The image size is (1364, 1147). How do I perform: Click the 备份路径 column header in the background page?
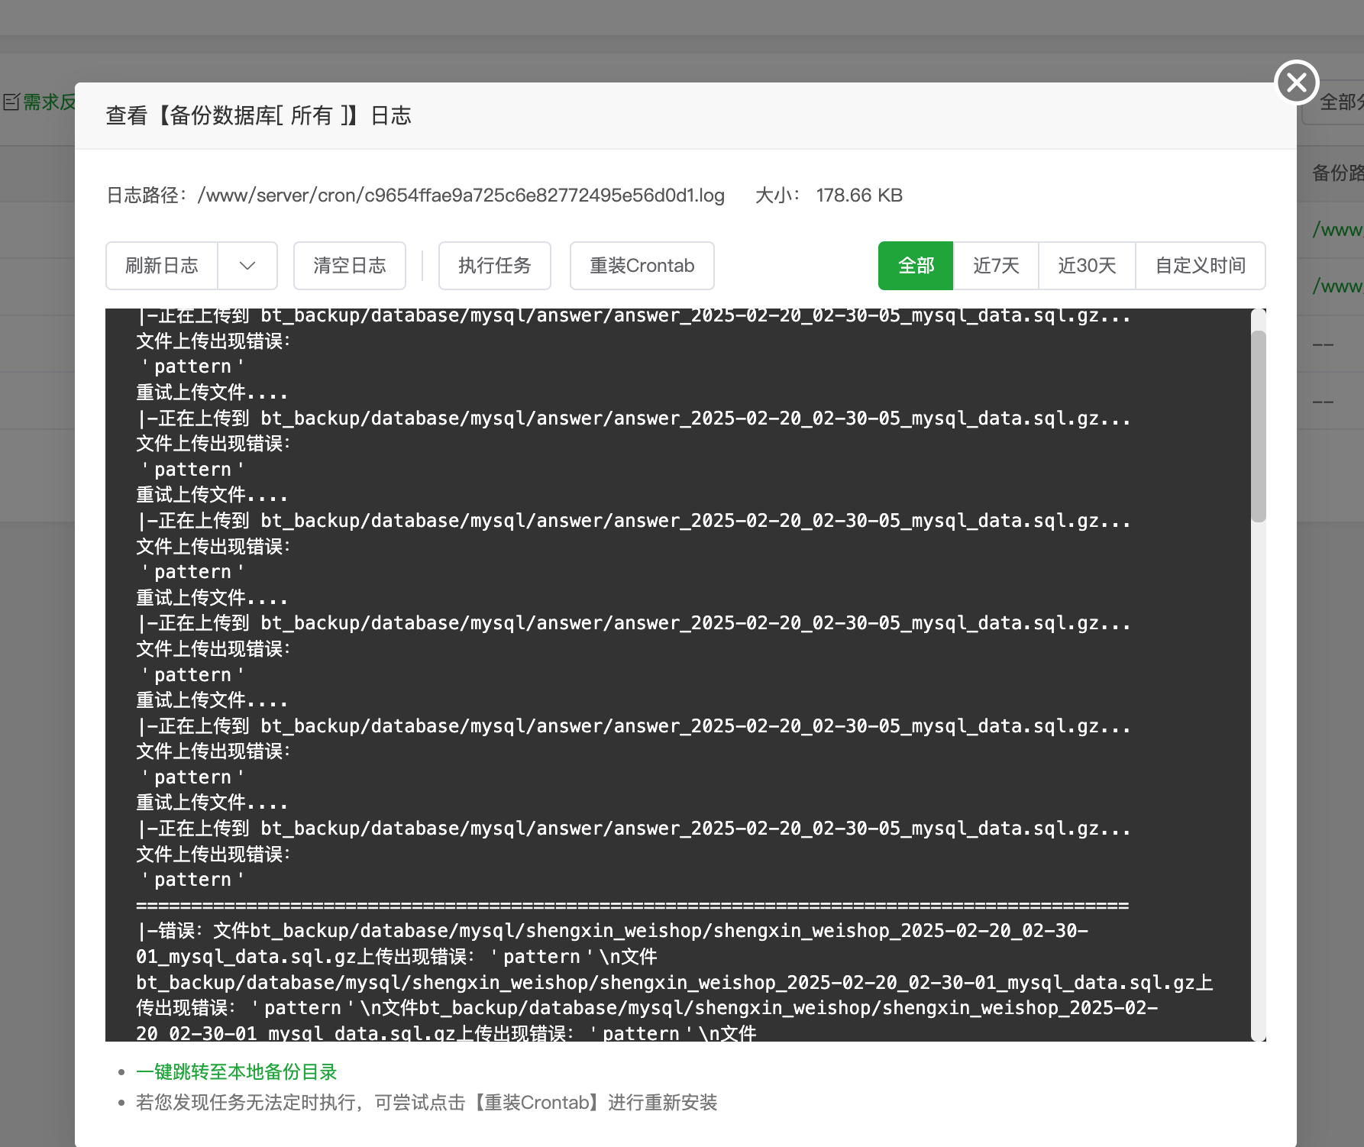click(x=1337, y=173)
